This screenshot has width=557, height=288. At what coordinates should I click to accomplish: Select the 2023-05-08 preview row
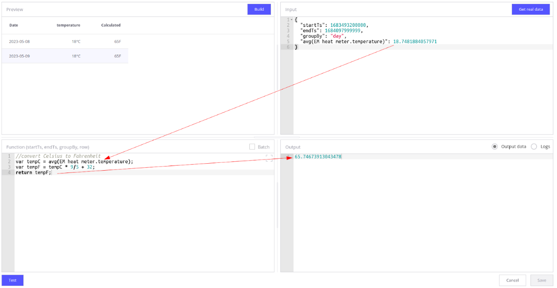click(x=65, y=42)
